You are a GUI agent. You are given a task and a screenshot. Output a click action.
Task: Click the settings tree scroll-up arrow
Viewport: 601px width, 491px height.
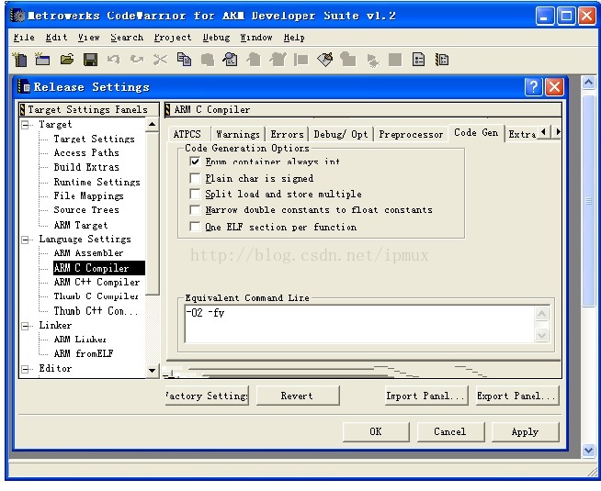[x=152, y=125]
